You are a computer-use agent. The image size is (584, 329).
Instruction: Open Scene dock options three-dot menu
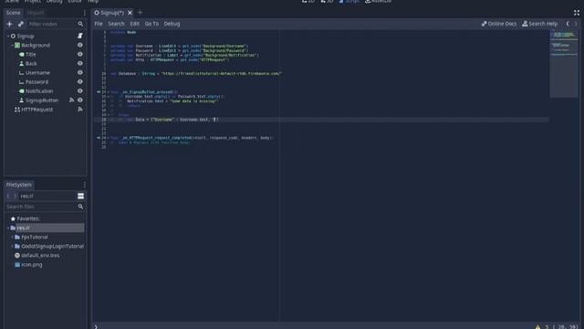85,13
